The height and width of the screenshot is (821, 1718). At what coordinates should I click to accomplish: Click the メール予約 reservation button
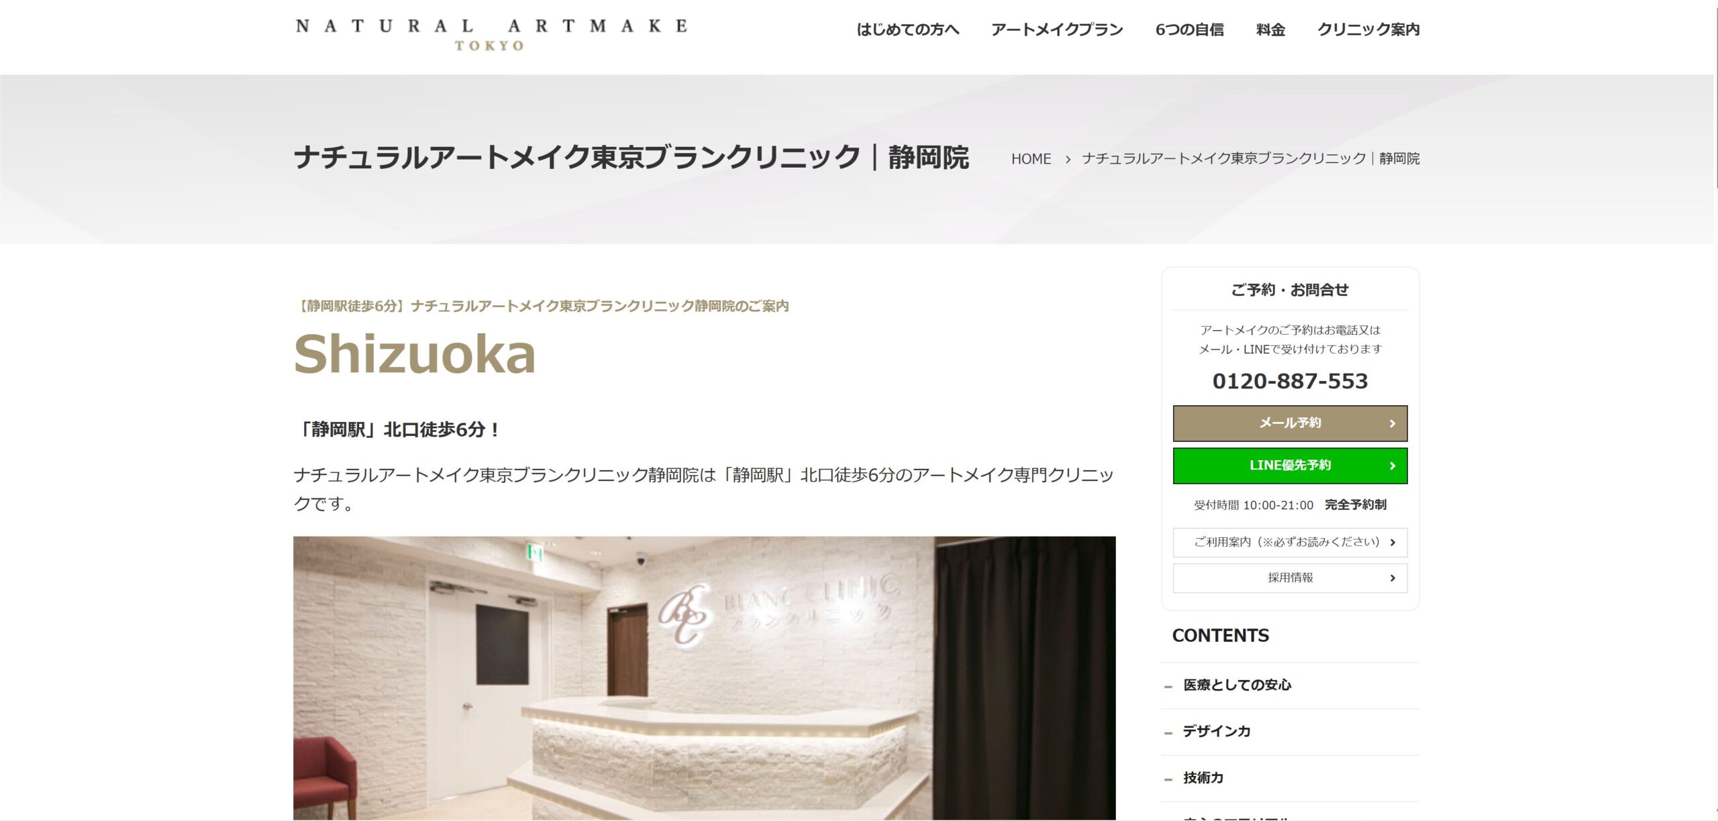[1290, 423]
